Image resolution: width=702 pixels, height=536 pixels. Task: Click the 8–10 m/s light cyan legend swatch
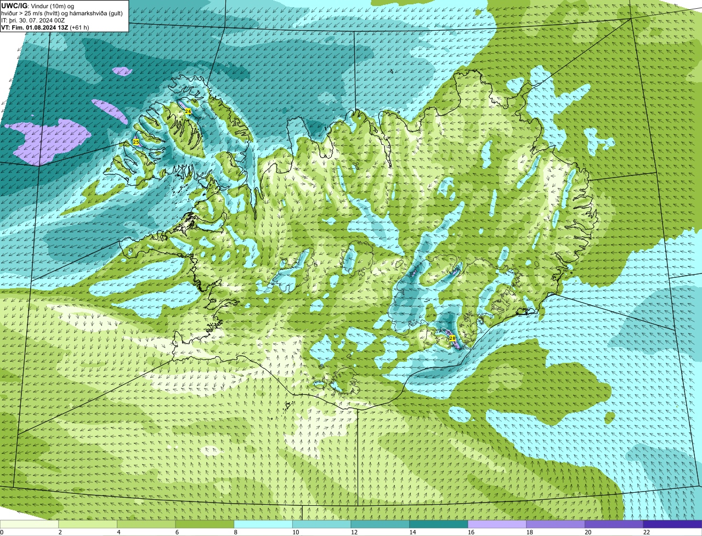pyautogui.click(x=263, y=524)
